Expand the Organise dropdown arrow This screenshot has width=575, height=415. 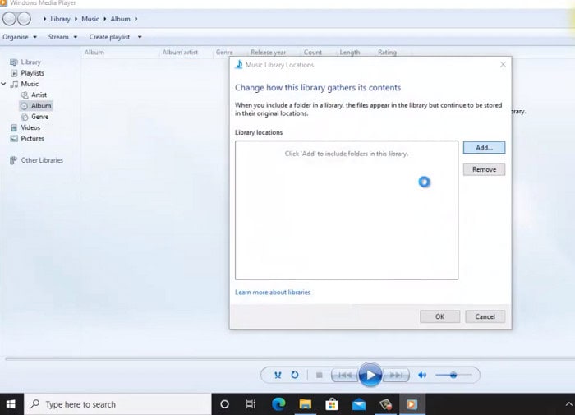(34, 37)
